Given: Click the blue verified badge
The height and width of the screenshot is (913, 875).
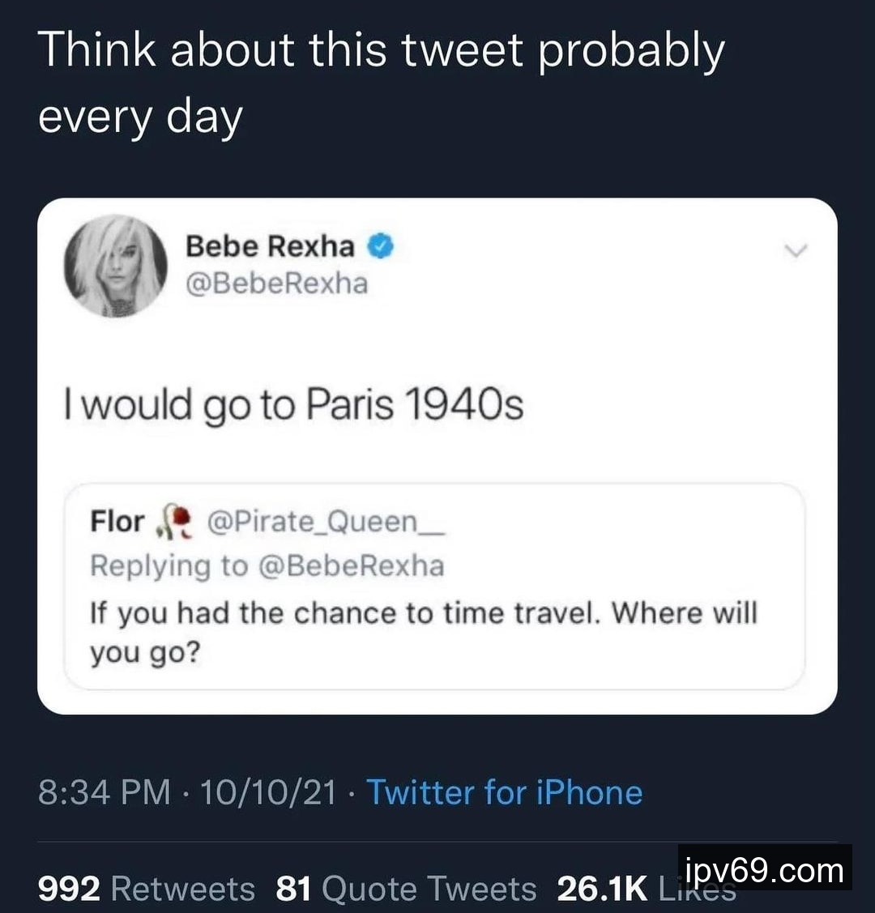Looking at the screenshot, I should tap(382, 246).
